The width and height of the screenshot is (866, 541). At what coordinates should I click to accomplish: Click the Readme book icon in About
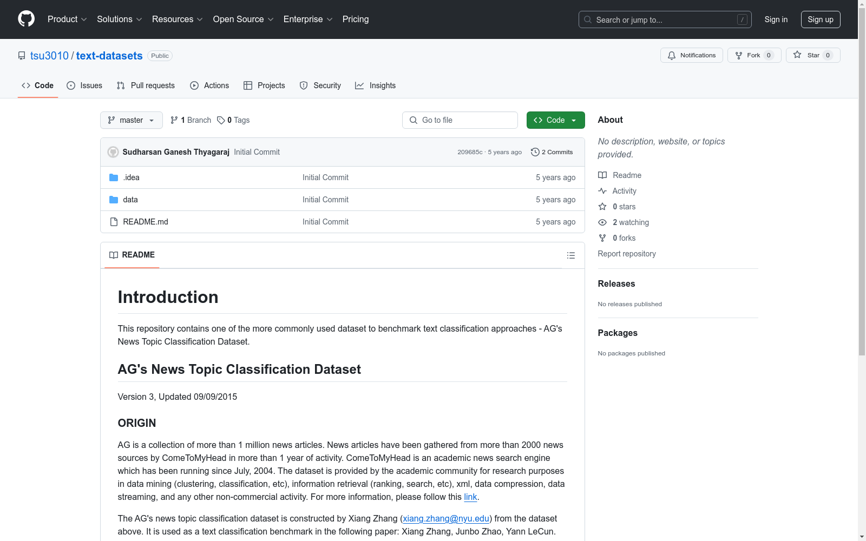click(602, 175)
